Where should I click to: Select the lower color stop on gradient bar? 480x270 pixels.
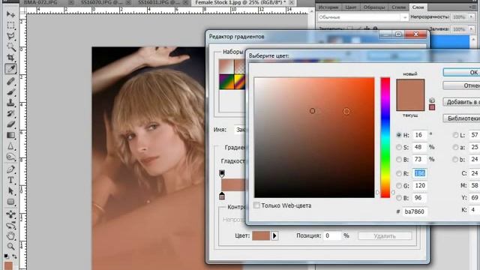tap(222, 196)
